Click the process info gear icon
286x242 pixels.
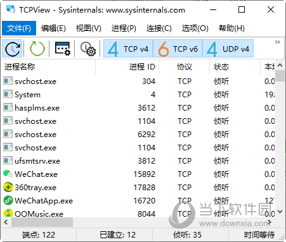point(88,49)
